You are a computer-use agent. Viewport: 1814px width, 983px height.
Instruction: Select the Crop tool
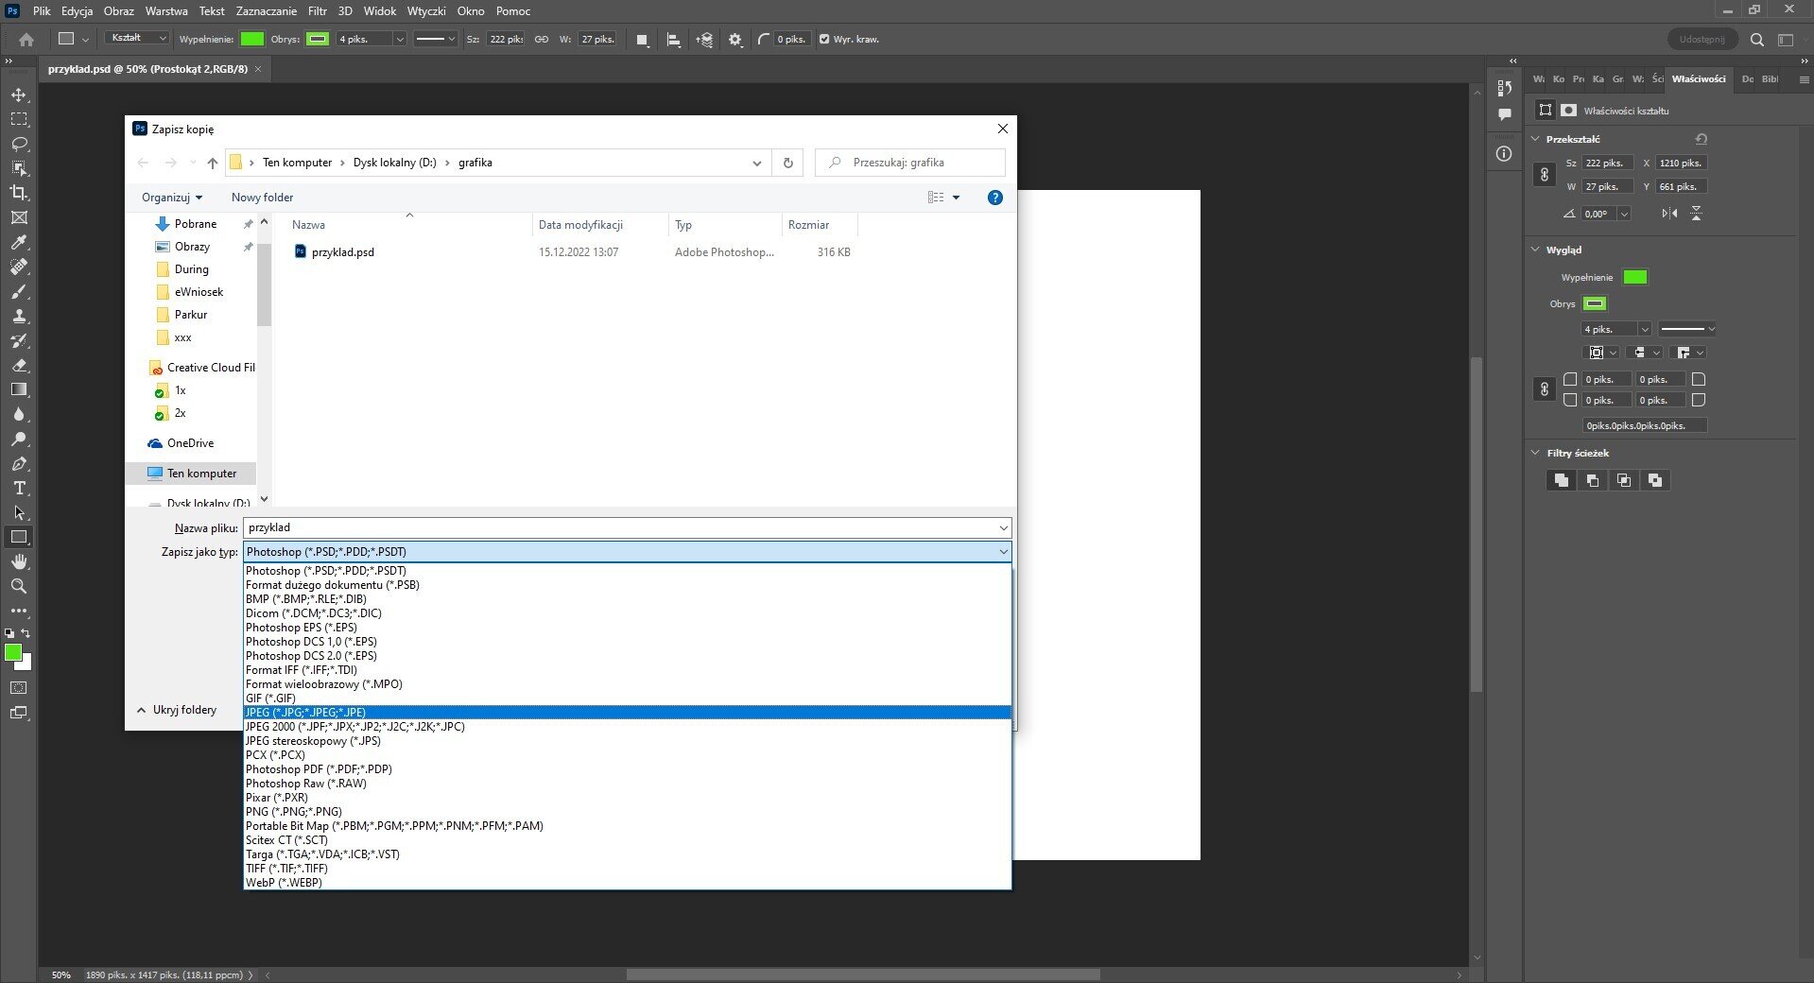tap(19, 193)
